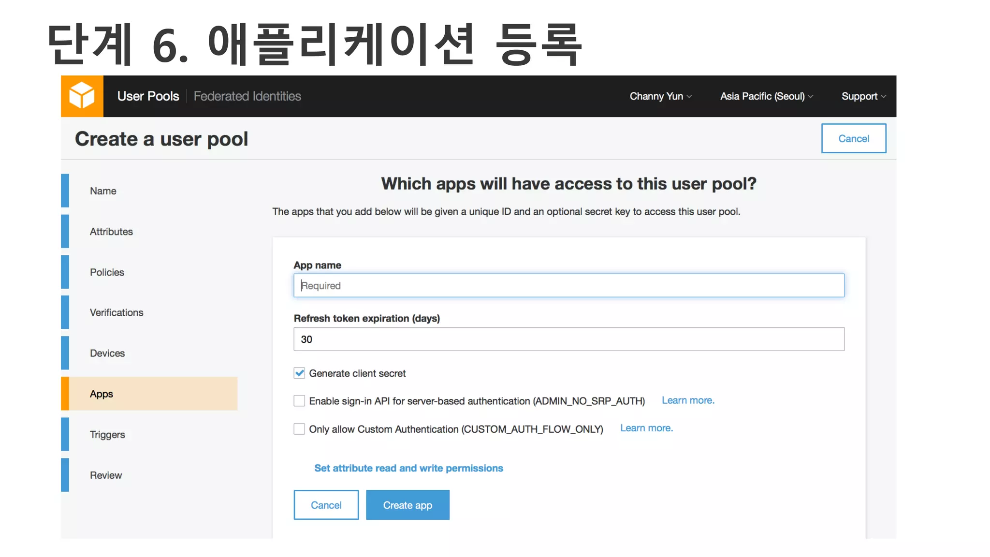This screenshot has height=557, width=990.
Task: Open Learn more link for ADMIN_NO_SRP_AUTH
Action: tap(687, 400)
